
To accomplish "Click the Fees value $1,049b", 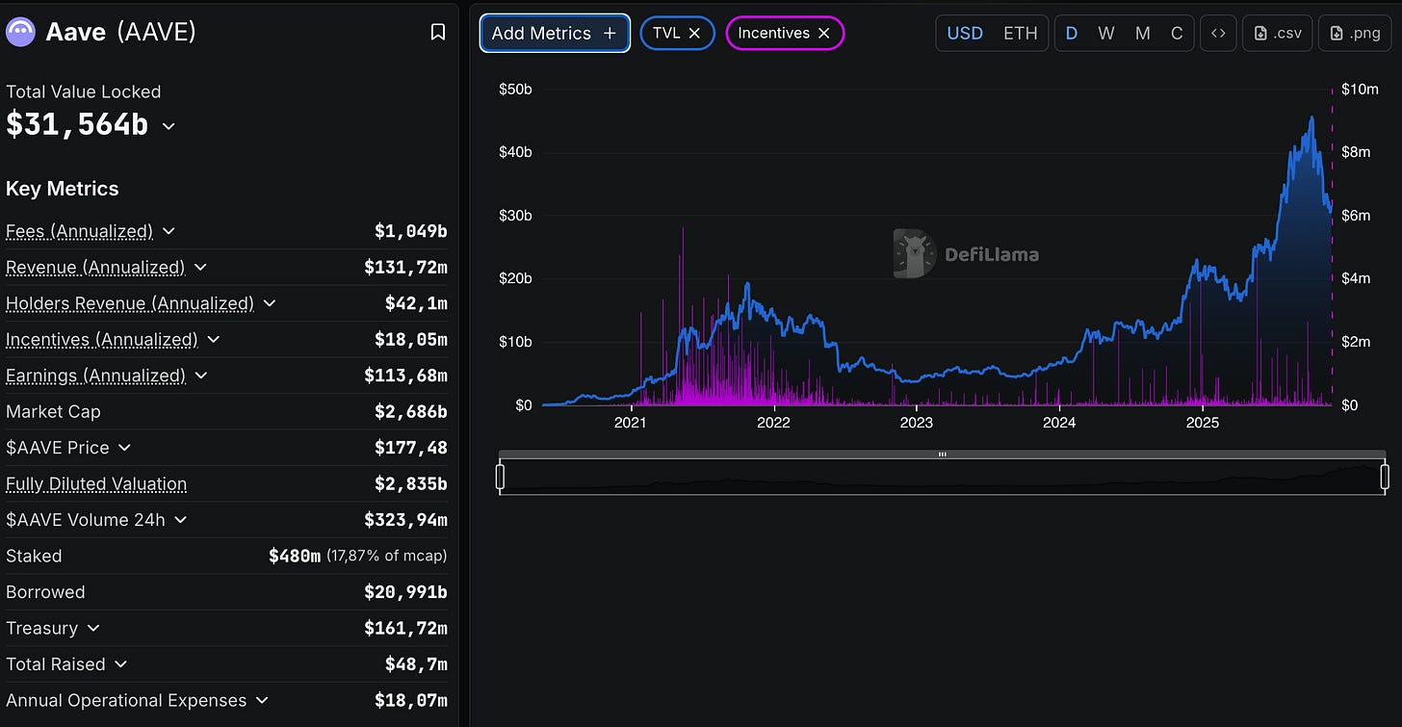I will (411, 231).
